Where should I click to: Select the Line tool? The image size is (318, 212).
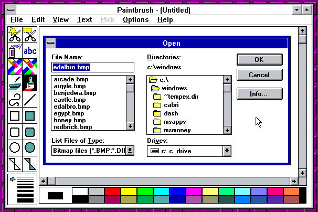pyautogui.click(x=30, y=99)
